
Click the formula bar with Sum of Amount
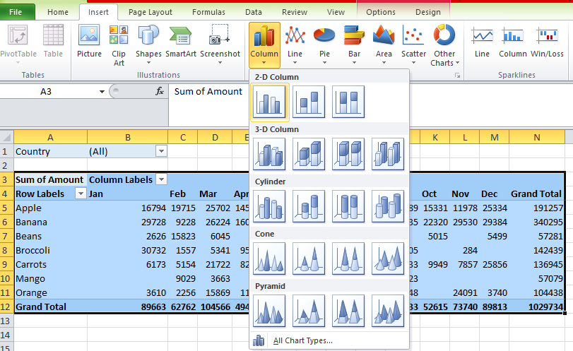click(208, 91)
